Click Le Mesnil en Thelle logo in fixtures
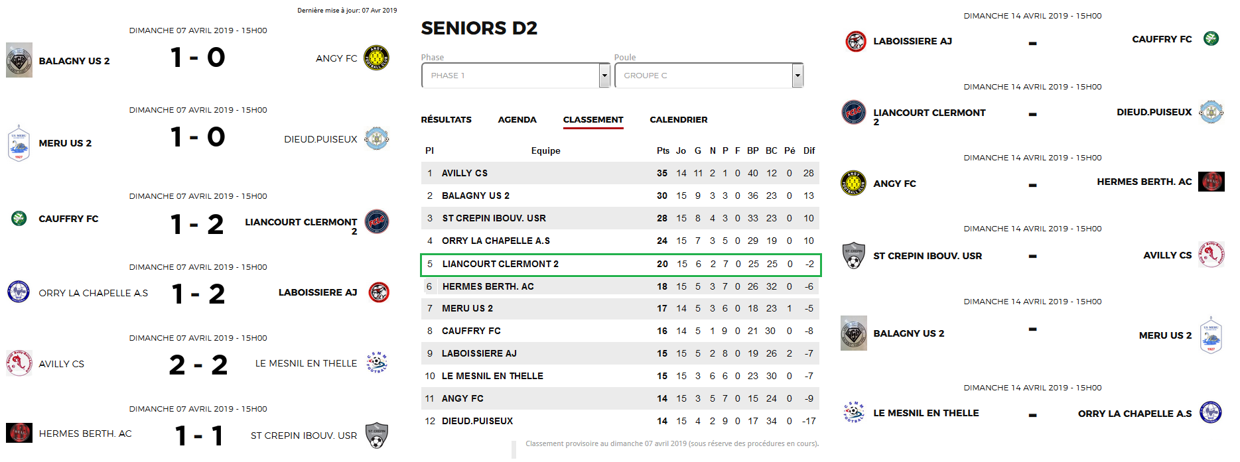Viewport: 1240px width, 462px height. (854, 412)
